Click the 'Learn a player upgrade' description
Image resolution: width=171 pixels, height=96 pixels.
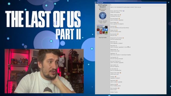click(116, 82)
